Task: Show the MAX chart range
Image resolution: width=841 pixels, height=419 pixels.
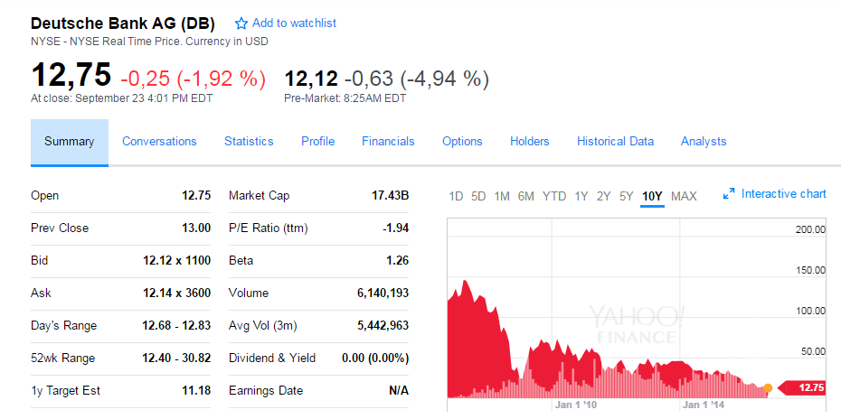Action: [684, 196]
